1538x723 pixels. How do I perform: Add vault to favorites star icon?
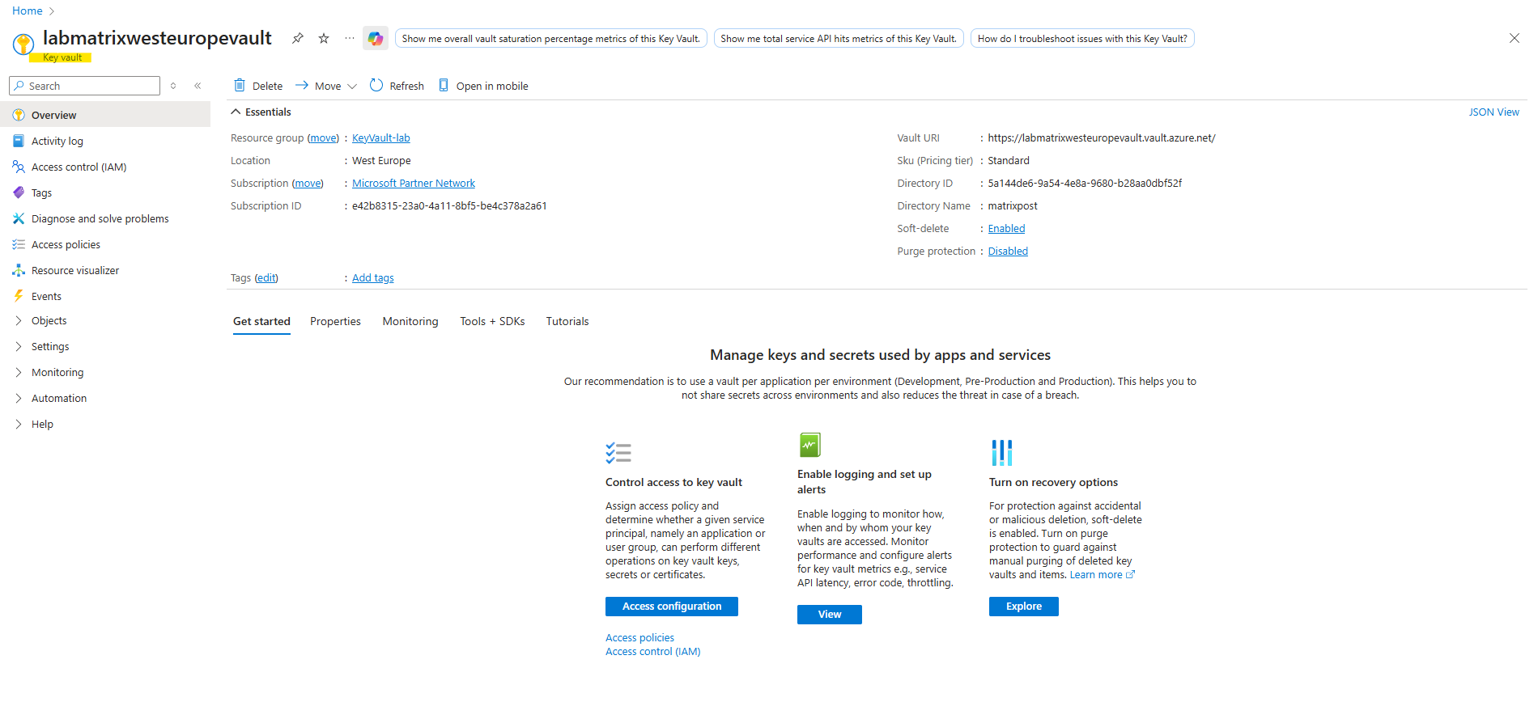coord(324,38)
